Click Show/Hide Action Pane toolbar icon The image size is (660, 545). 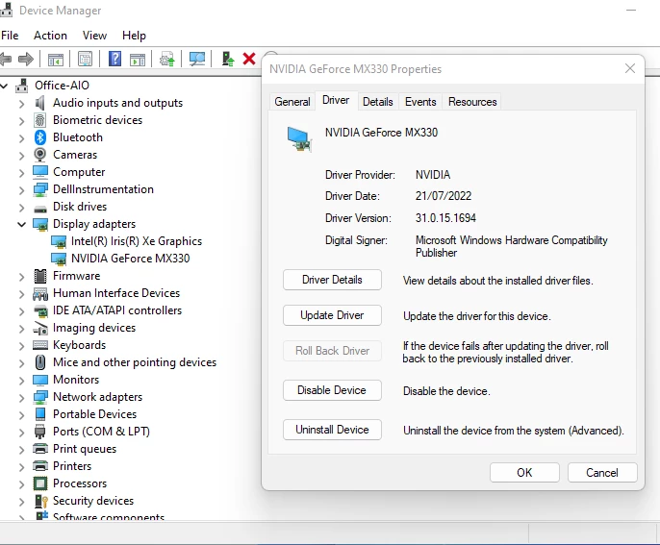pyautogui.click(x=138, y=60)
